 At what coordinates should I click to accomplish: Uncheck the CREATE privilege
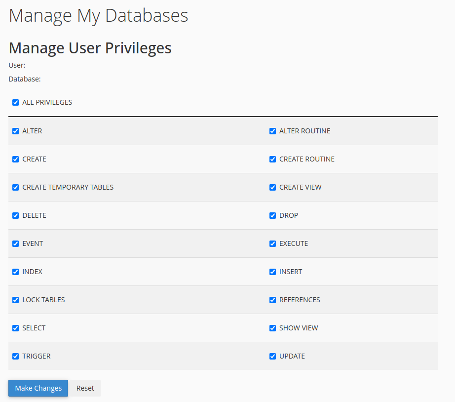pyautogui.click(x=16, y=160)
